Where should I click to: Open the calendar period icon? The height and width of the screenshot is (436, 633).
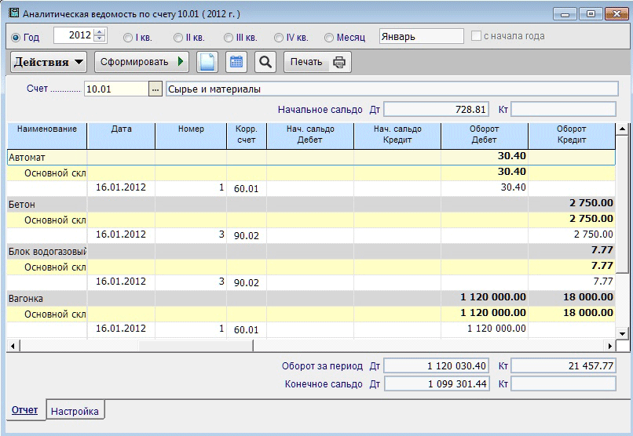tap(236, 62)
